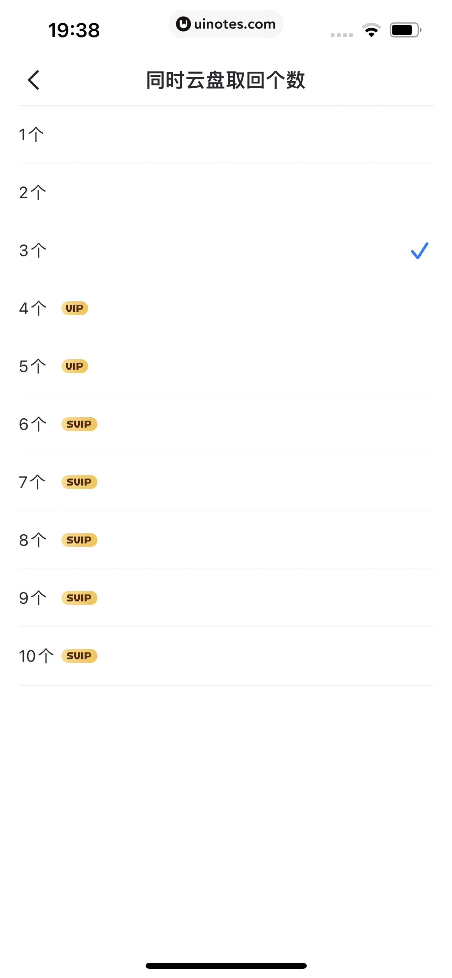The width and height of the screenshot is (452, 978).
Task: Pick the 5个 option
Action: [x=32, y=366]
